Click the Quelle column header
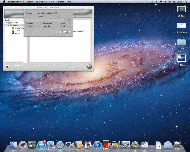This screenshot has height=152, width=190. (14, 20)
